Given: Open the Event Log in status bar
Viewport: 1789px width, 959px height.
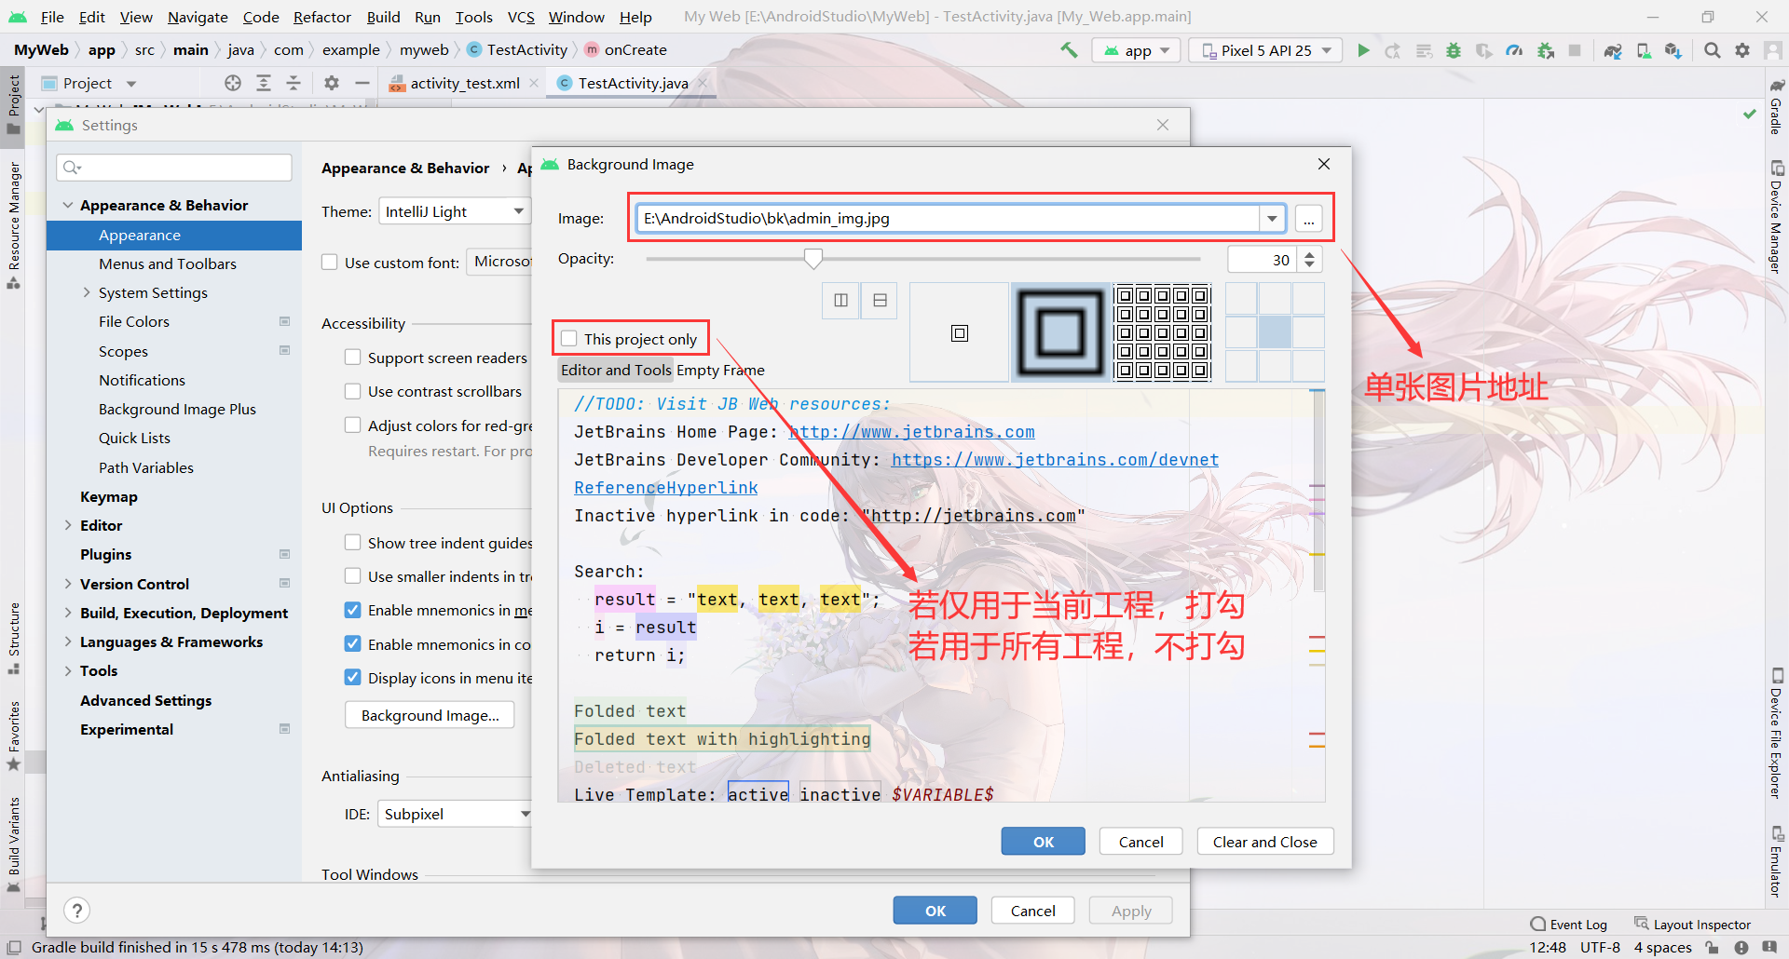Looking at the screenshot, I should [x=1568, y=925].
